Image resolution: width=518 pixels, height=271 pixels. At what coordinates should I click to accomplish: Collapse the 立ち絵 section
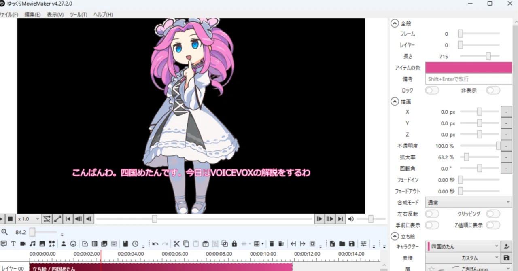395,236
